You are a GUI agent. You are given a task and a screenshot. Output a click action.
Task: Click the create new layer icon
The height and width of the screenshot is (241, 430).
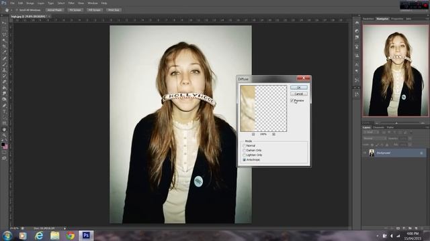tap(416, 228)
